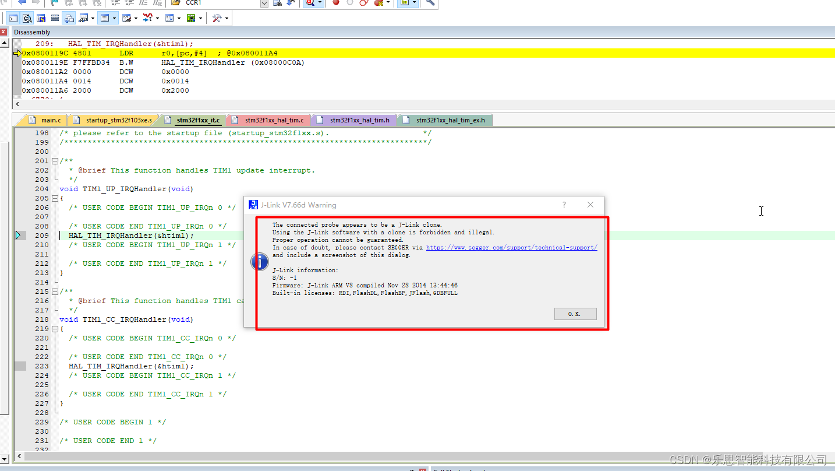This screenshot has width=835, height=471.
Task: Click the void TIM1_CC_IRQHandler(void) line
Action: pos(126,319)
